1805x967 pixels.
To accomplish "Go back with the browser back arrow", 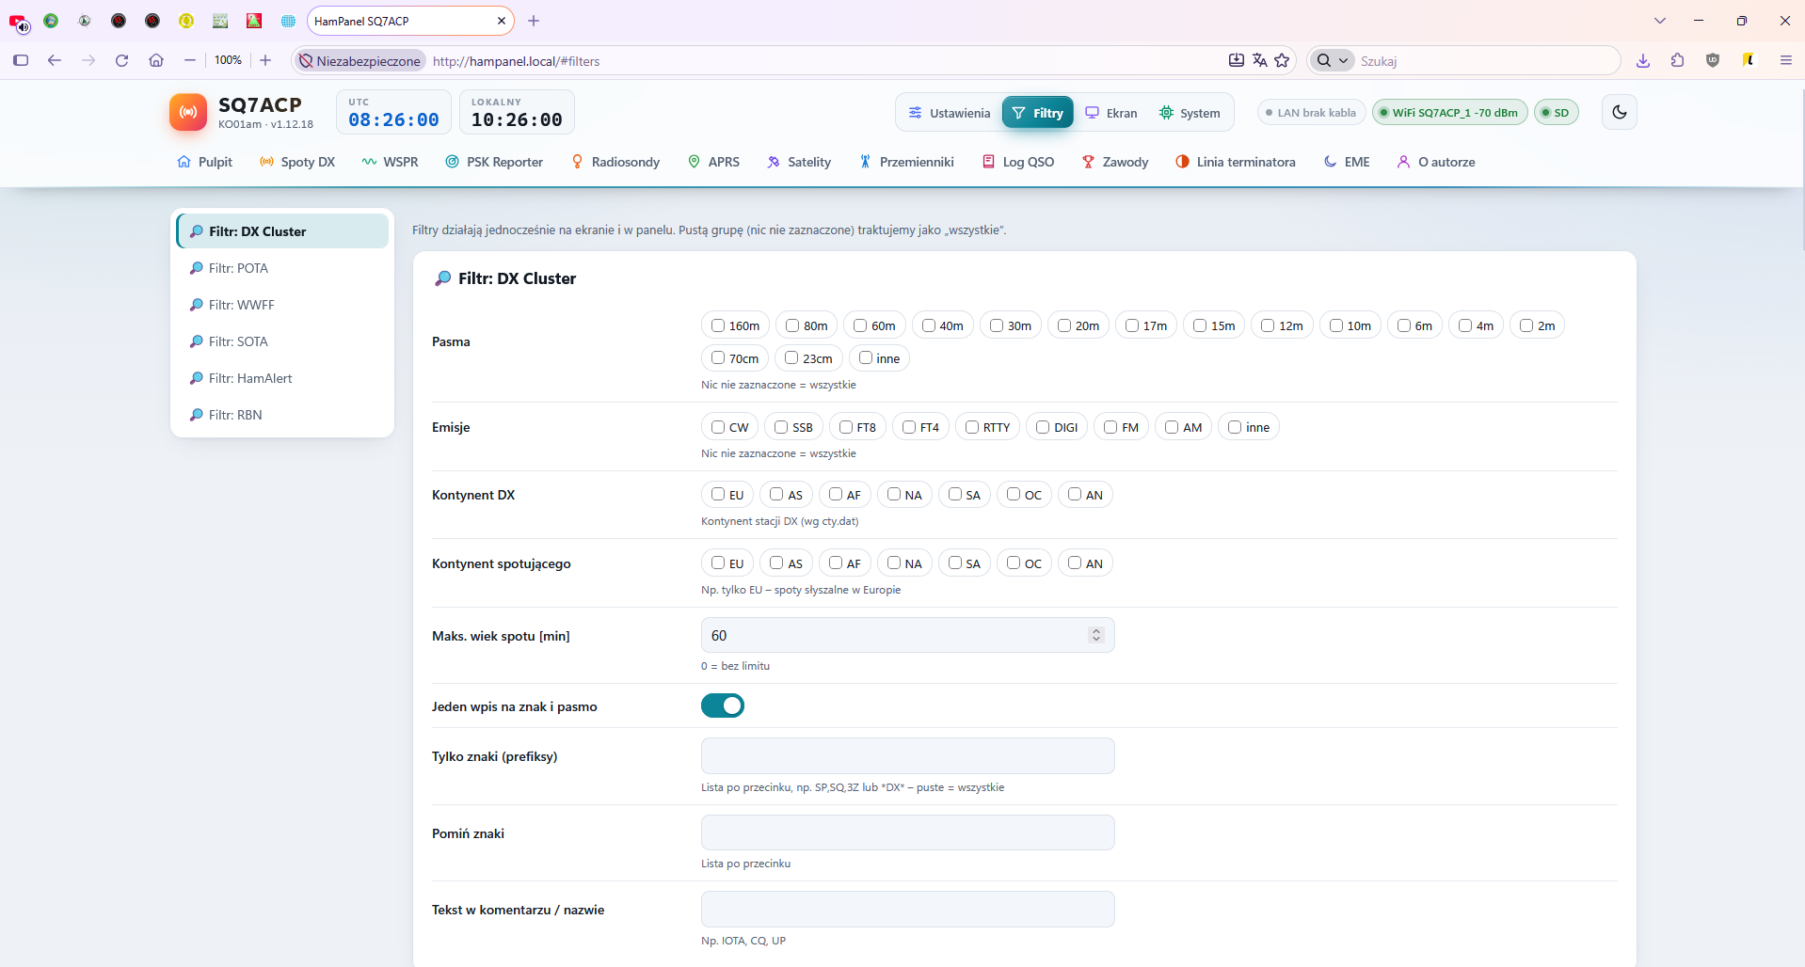I will 55,60.
